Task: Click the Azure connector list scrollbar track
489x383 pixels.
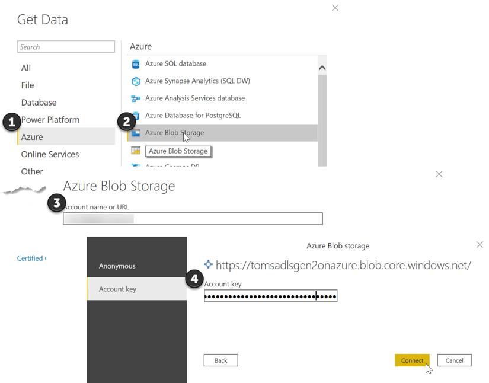Action: [x=322, y=120]
